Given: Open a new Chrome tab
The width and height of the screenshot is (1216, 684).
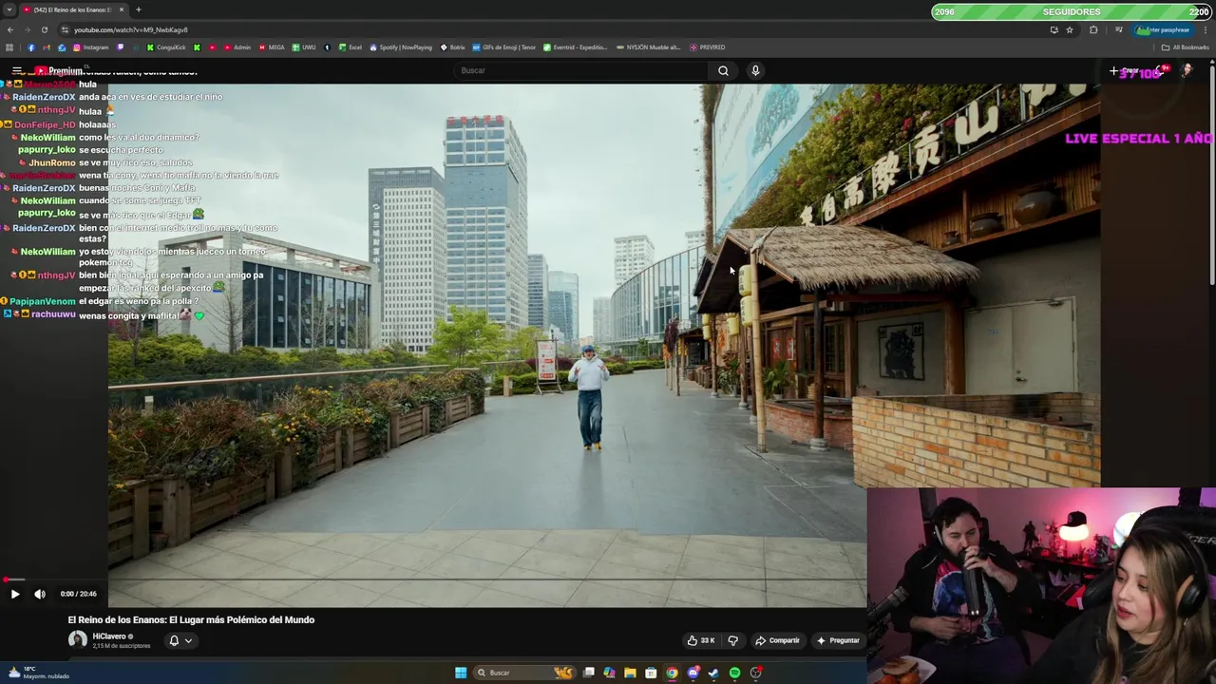Looking at the screenshot, I should point(139,9).
